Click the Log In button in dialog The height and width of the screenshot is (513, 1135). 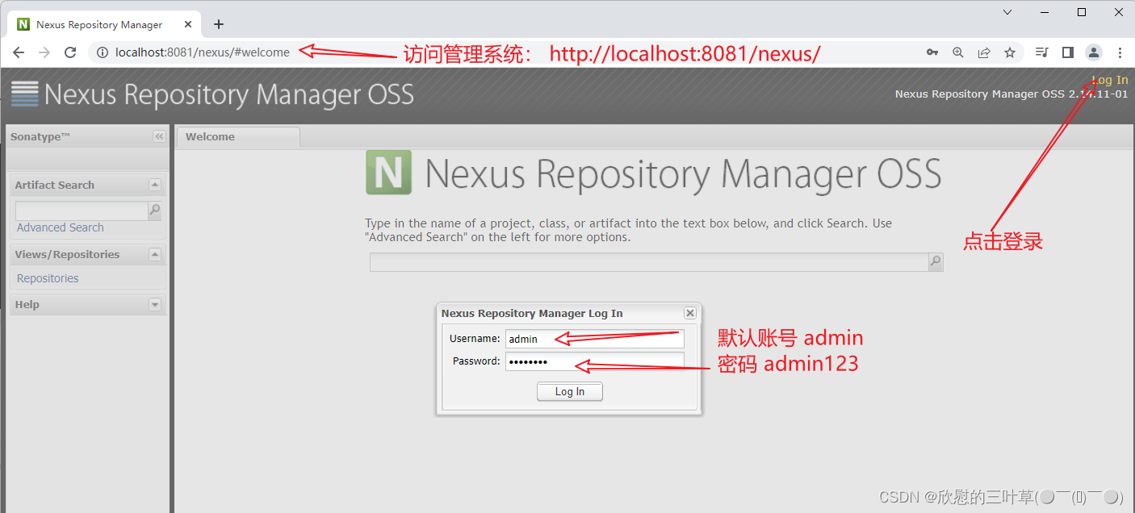[x=570, y=392]
